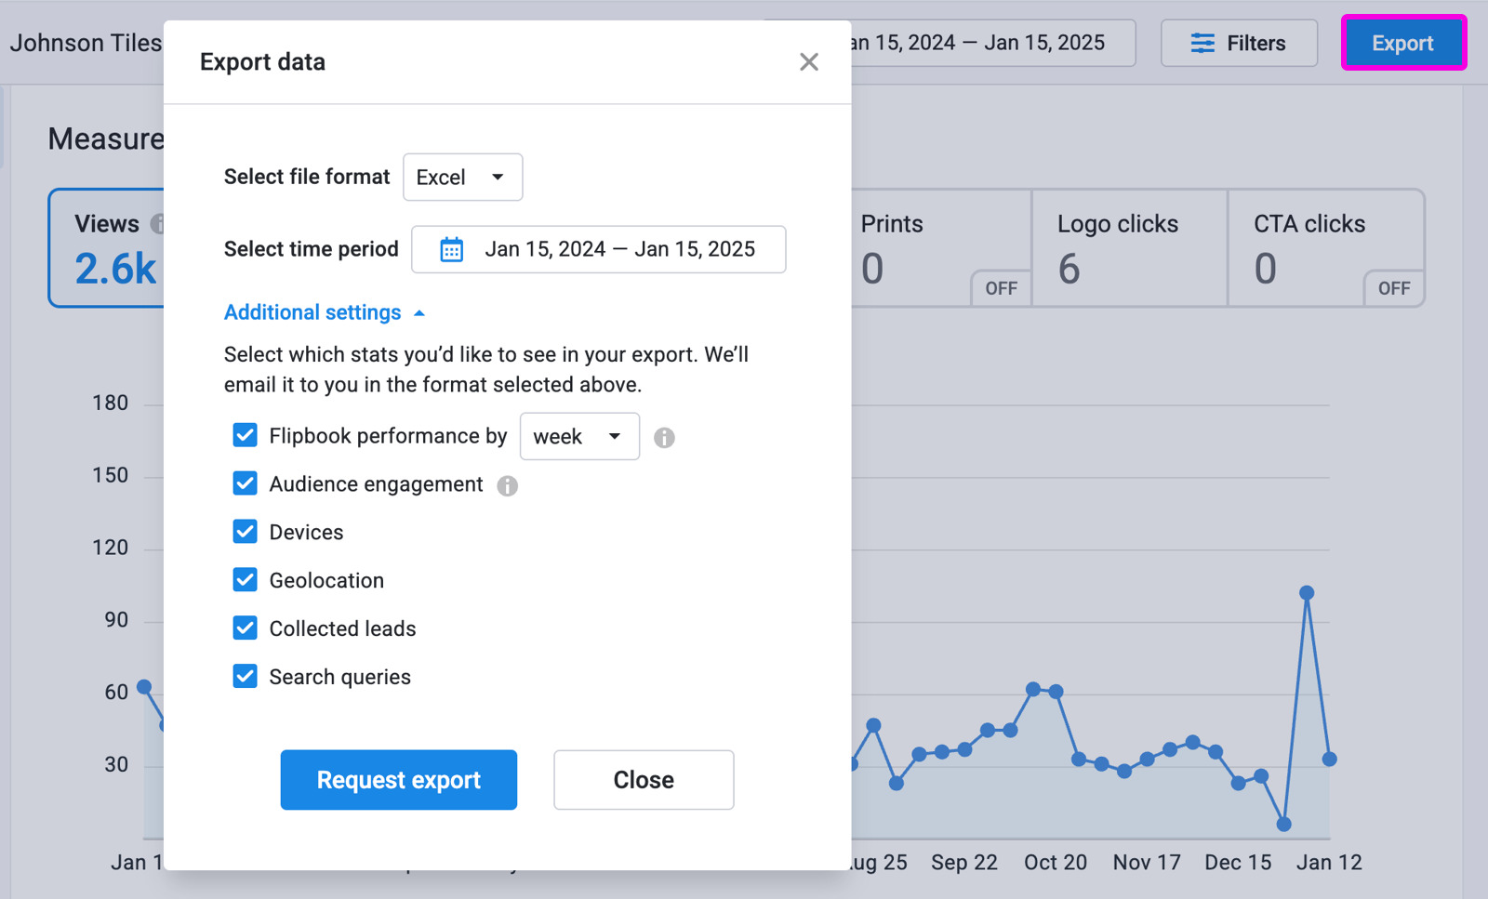Click the 'Nov 17' x-axis label
Viewport: 1488px width, 899px height.
click(x=1147, y=863)
